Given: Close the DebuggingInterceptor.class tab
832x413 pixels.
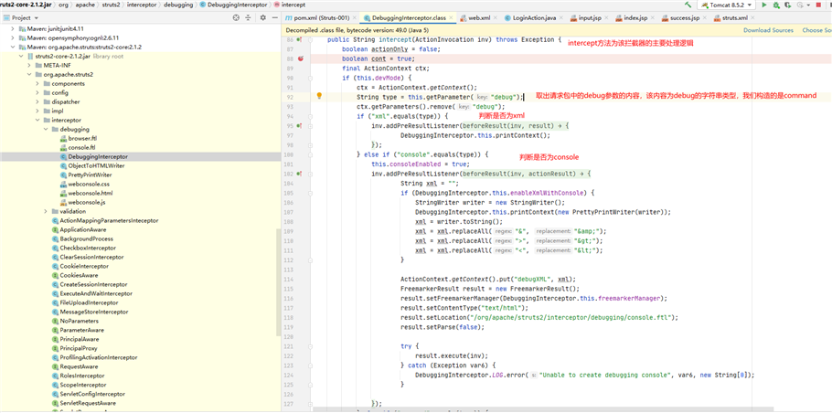Looking at the screenshot, I should pyautogui.click(x=451, y=18).
